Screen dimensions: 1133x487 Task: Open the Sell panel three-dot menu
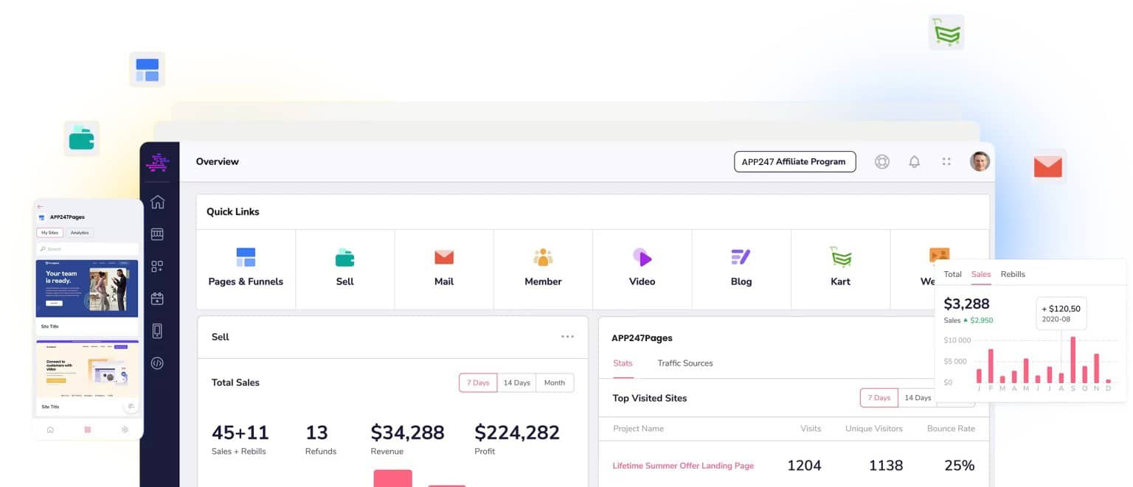(x=567, y=337)
